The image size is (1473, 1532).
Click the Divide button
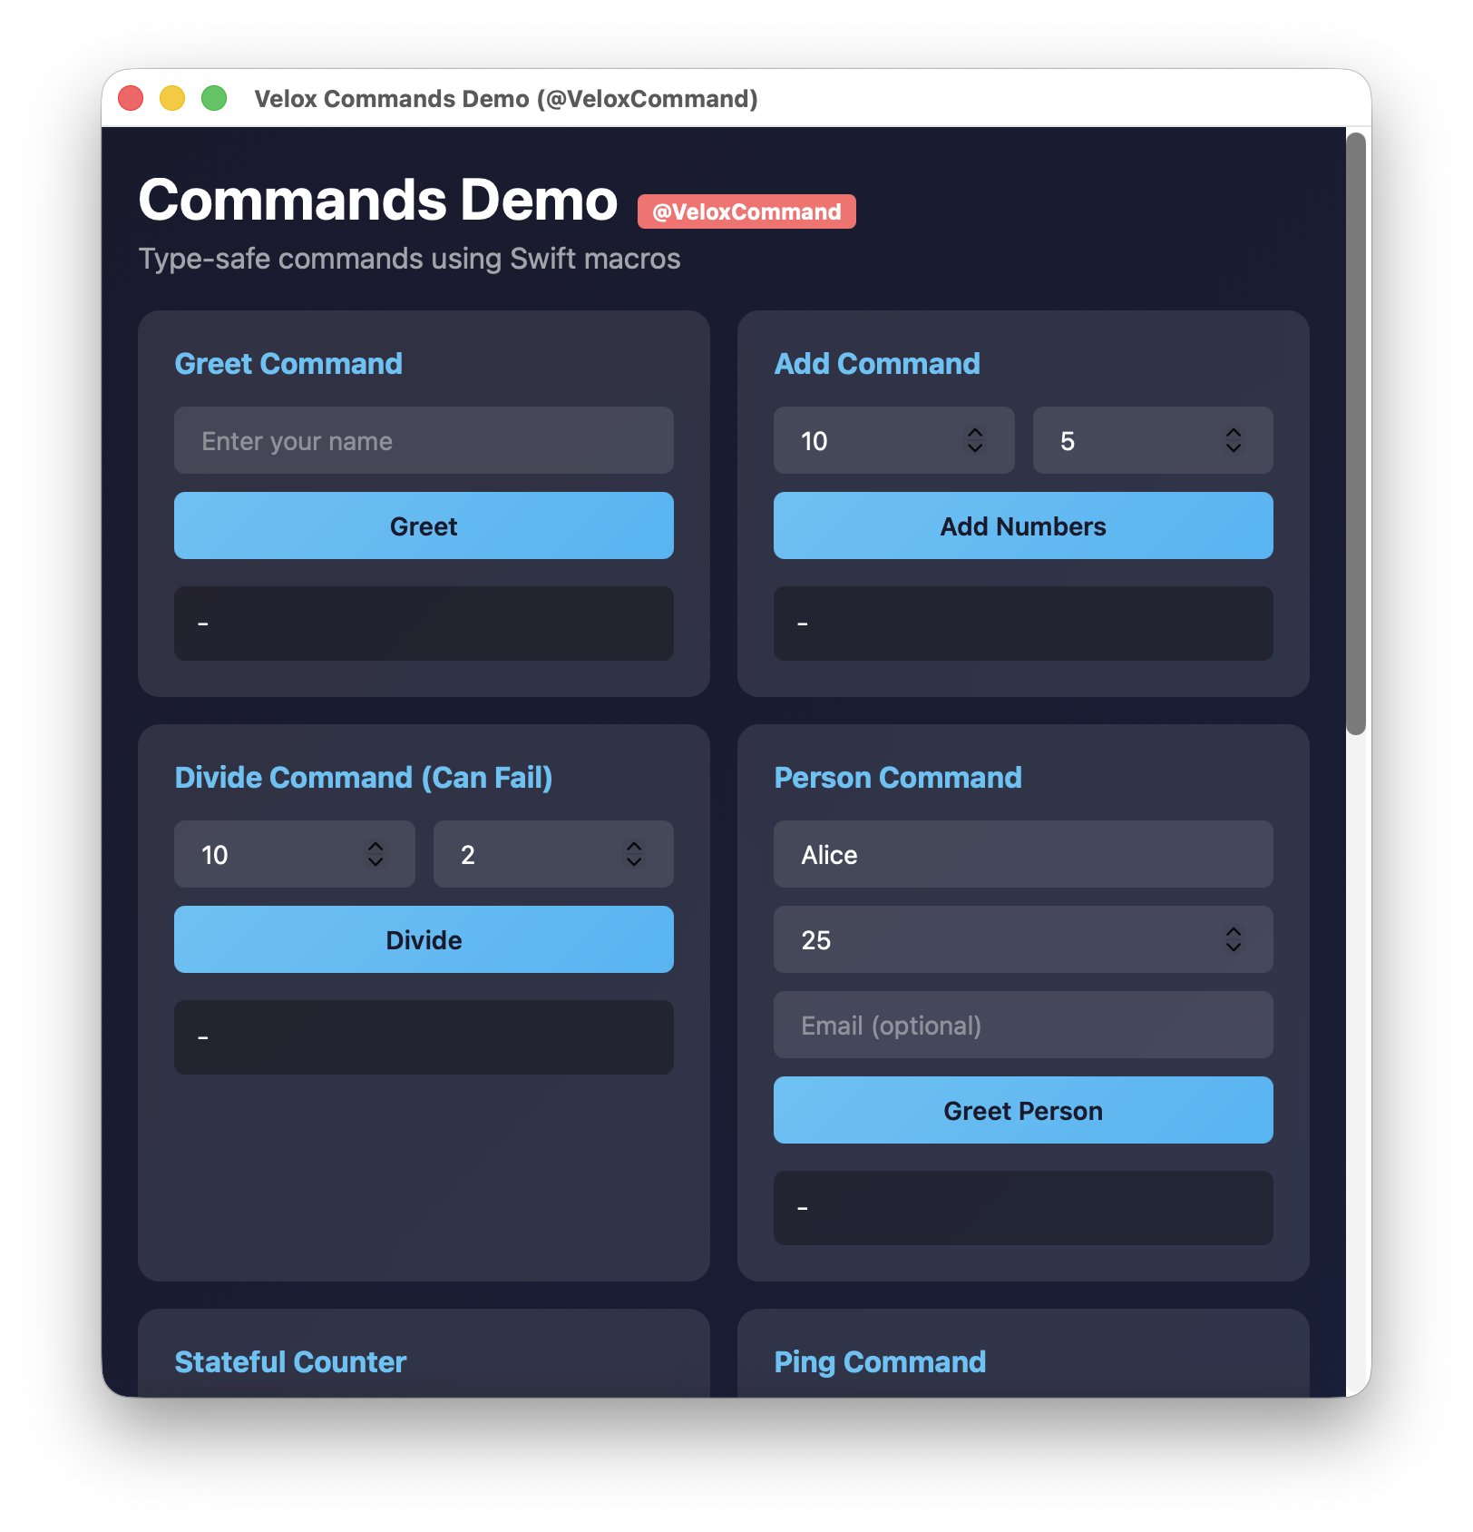coord(424,939)
